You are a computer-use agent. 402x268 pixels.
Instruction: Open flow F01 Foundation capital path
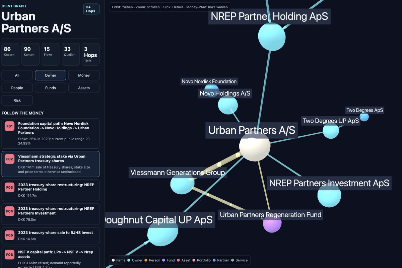[x=51, y=133]
